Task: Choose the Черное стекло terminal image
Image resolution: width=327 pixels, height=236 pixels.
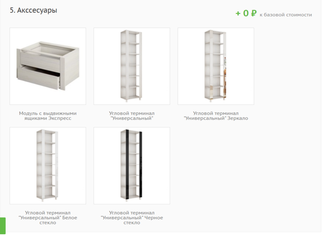Action: click(132, 165)
